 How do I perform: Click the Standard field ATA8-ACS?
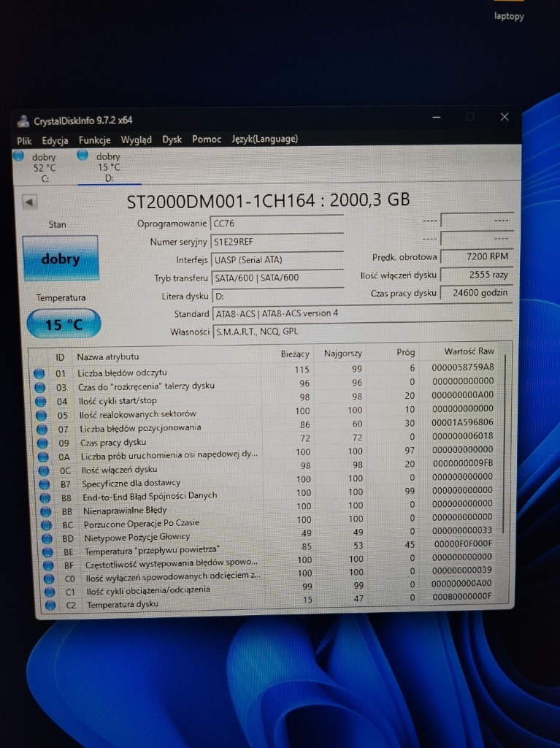point(363,313)
